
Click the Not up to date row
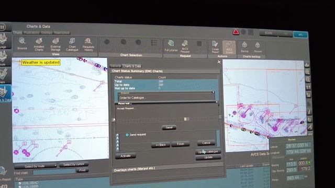(x=166, y=88)
